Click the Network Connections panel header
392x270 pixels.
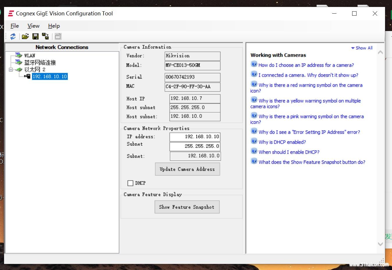62,47
